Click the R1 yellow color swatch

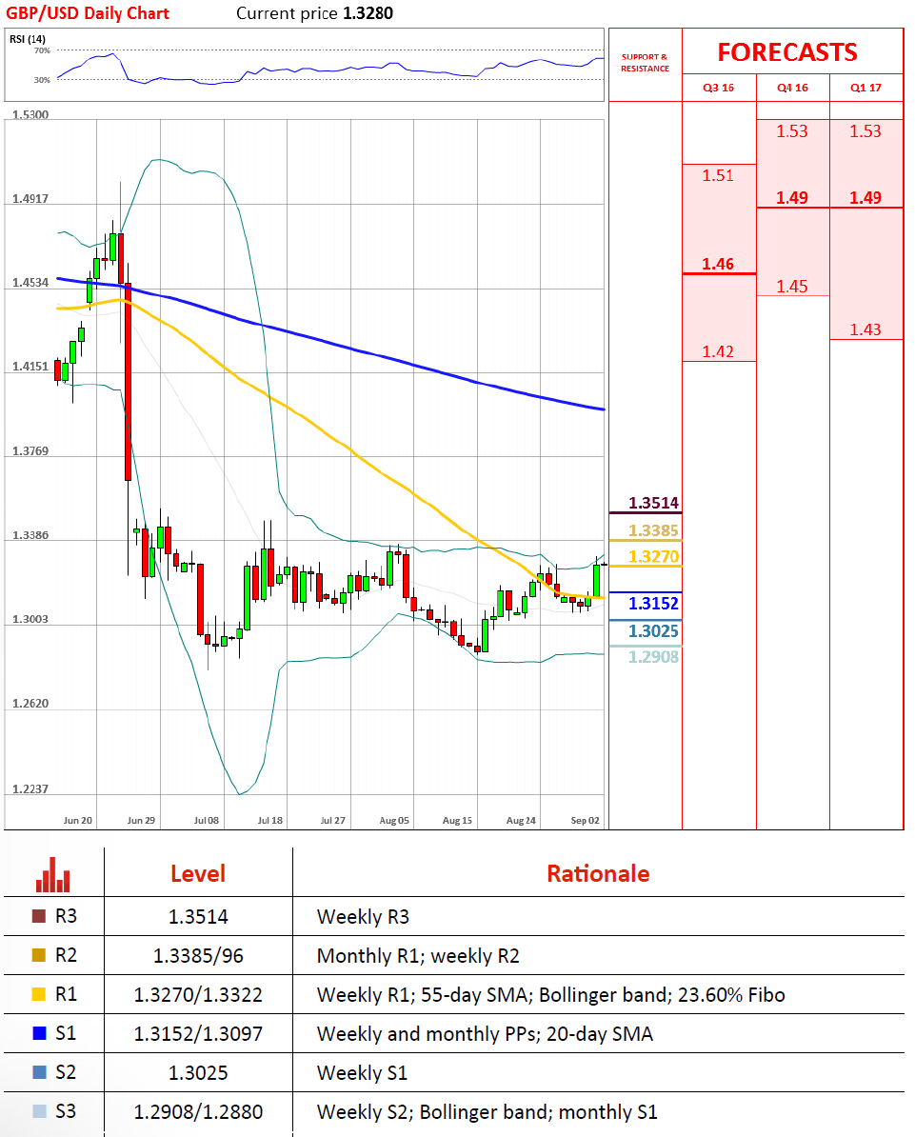click(x=39, y=994)
